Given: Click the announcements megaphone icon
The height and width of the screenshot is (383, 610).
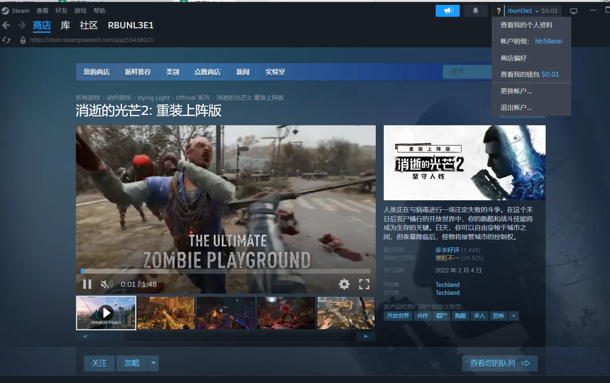Looking at the screenshot, I should pos(447,11).
